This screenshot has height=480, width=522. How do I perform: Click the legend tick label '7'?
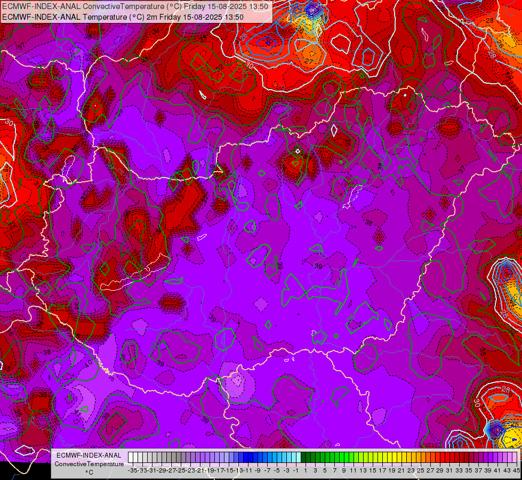(x=334, y=470)
